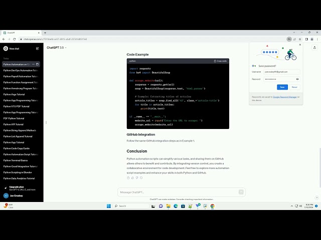Open the ChatGPT logo New chat button
321x240 pixels.
(11, 48)
